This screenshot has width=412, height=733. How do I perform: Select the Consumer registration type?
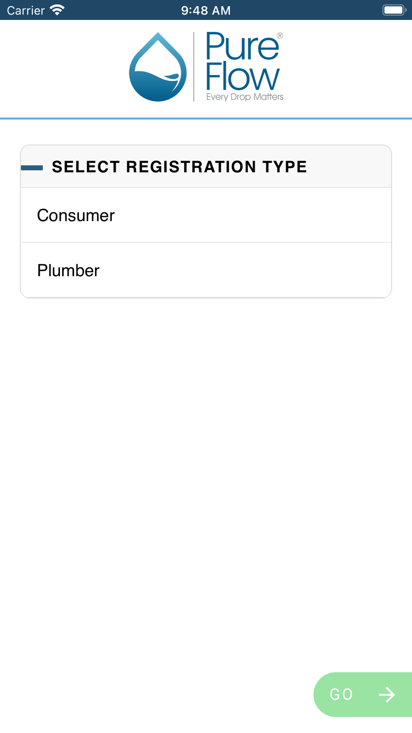tap(206, 215)
